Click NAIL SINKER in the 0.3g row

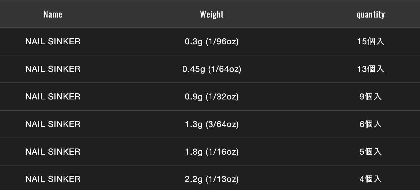pyautogui.click(x=53, y=42)
